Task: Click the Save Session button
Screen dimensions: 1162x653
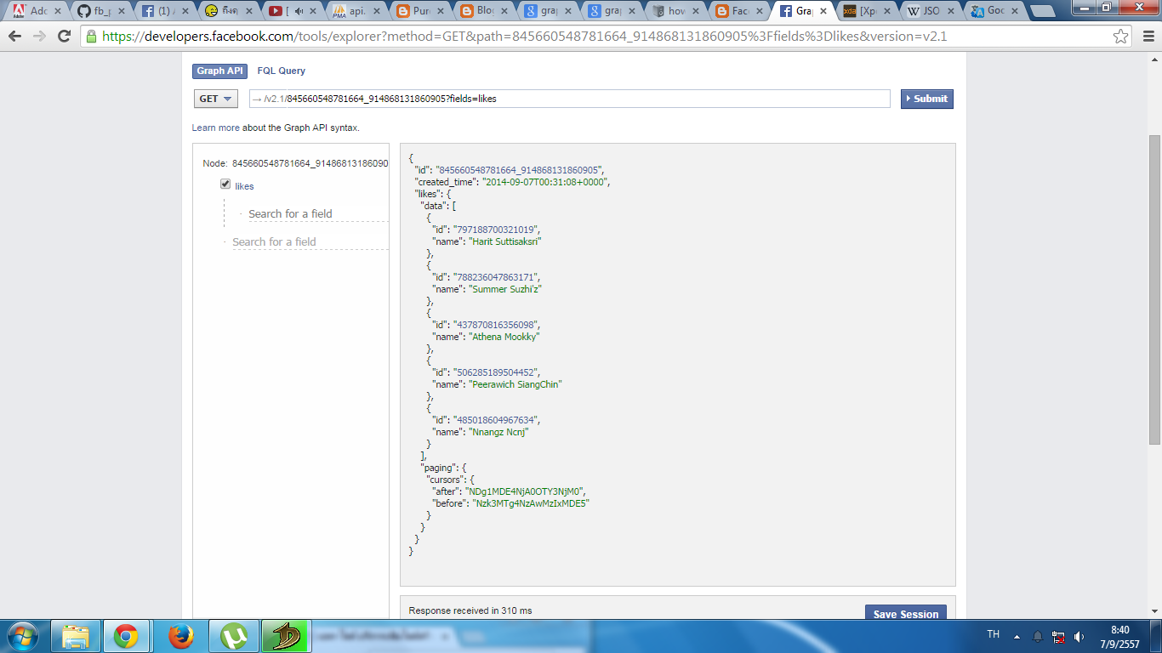Action: [906, 614]
